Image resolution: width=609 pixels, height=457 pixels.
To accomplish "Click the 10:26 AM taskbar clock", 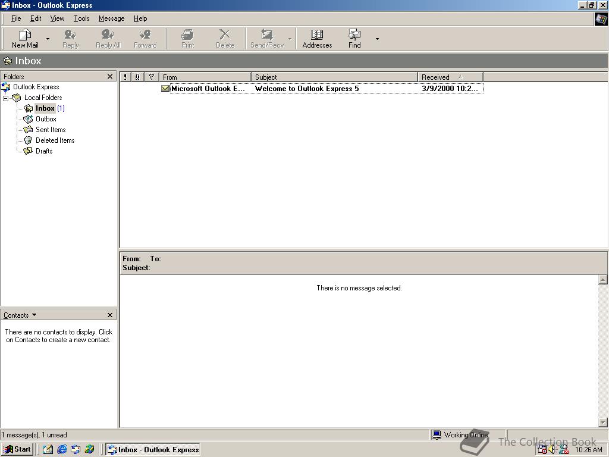I will (x=588, y=450).
